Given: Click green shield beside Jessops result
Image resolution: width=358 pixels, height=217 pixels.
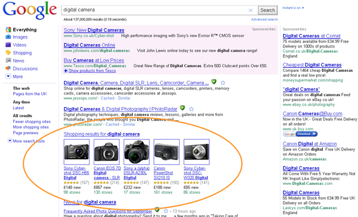Looking at the screenshot, I should (x=214, y=81).
